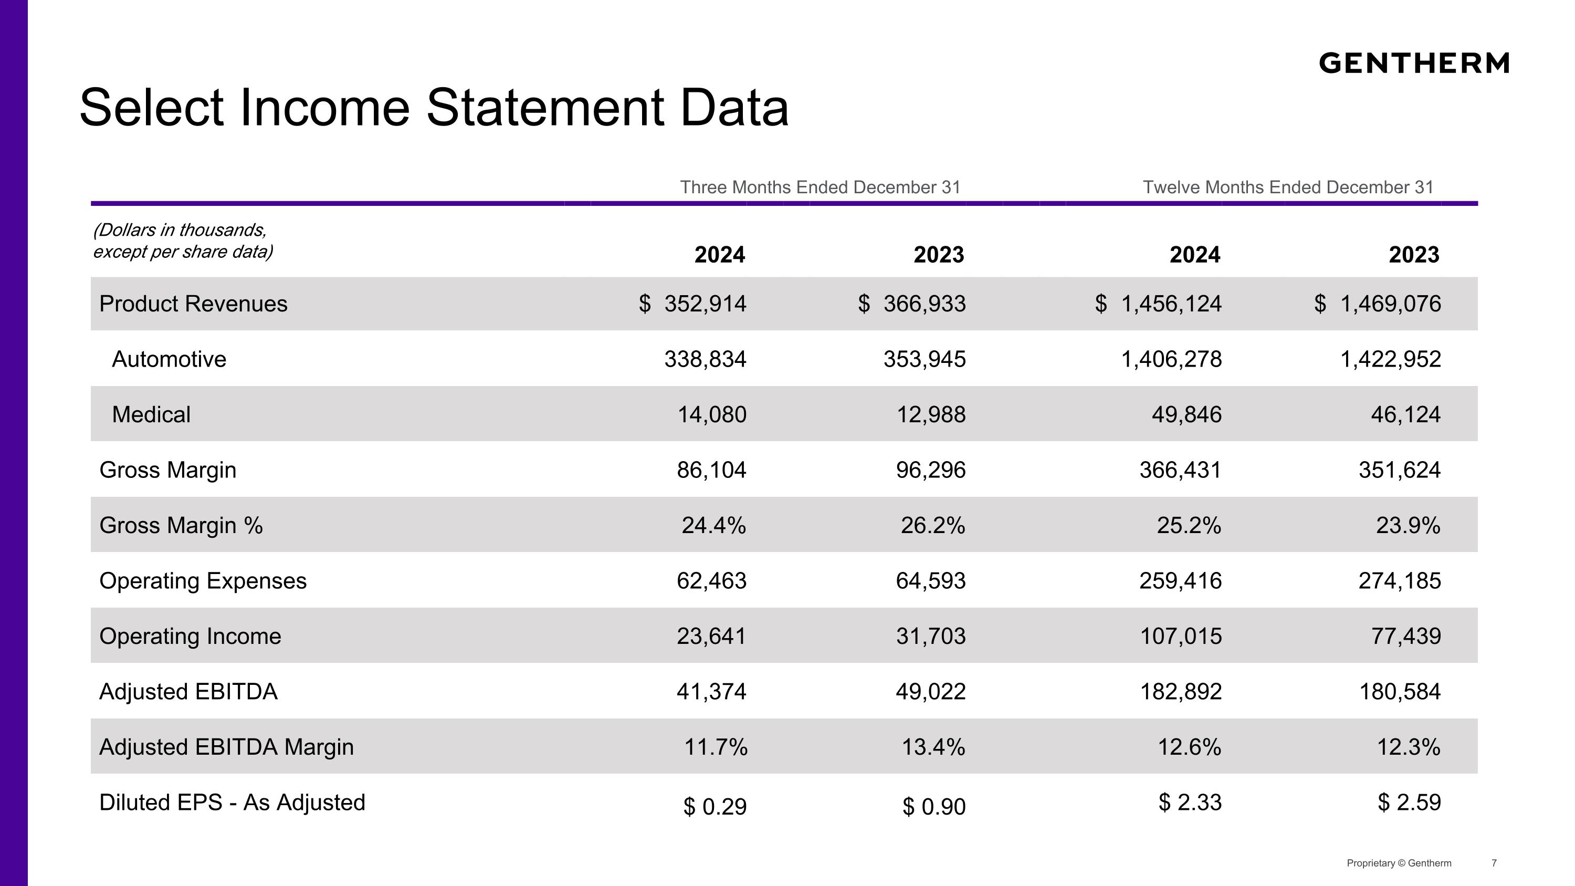Click the Twelve Months Ended December 31 header
Image resolution: width=1575 pixels, height=886 pixels.
click(1288, 187)
